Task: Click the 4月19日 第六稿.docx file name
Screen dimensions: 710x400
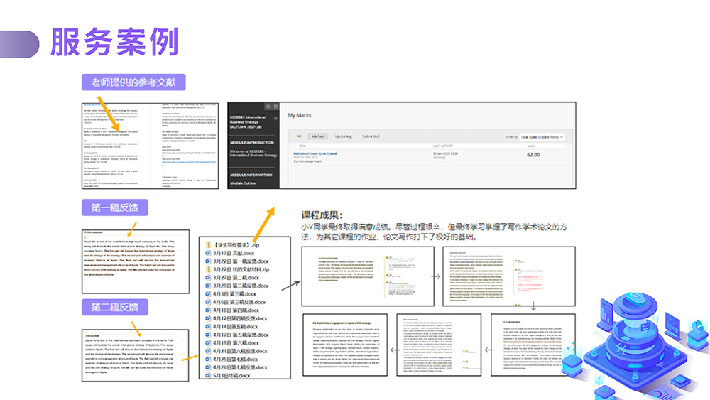Action: (236, 342)
